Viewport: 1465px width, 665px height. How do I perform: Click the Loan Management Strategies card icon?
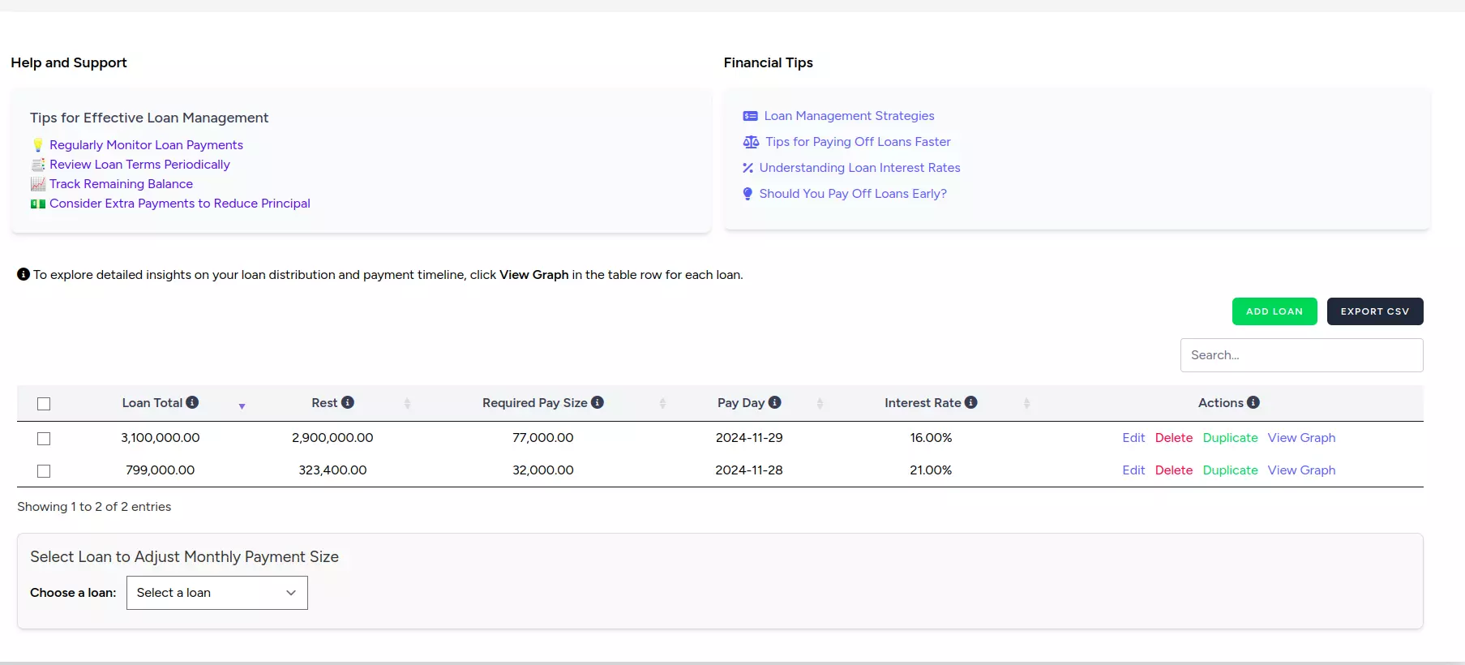click(x=750, y=116)
